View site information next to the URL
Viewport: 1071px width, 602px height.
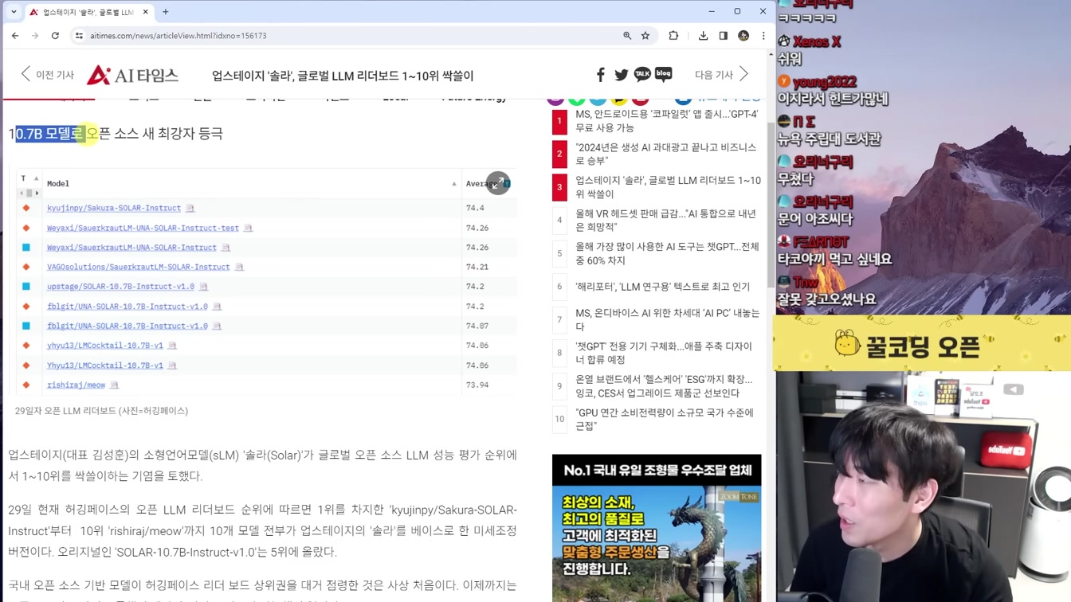click(x=79, y=36)
